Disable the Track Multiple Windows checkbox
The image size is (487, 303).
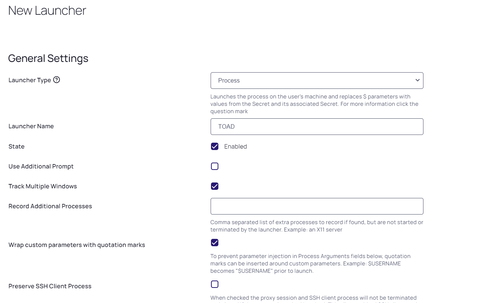pyautogui.click(x=215, y=186)
